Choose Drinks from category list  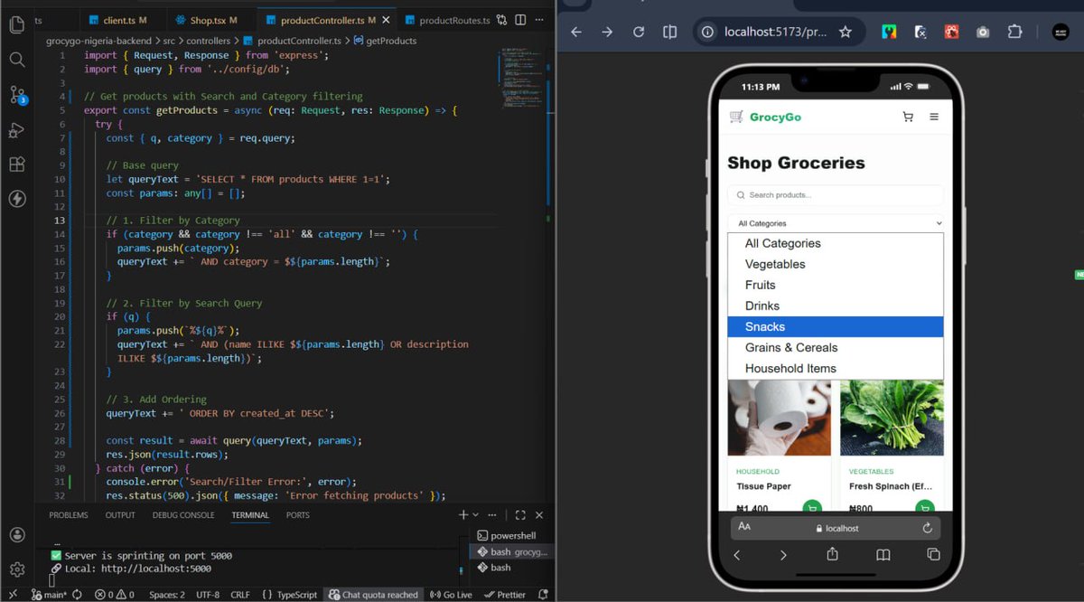point(836,306)
